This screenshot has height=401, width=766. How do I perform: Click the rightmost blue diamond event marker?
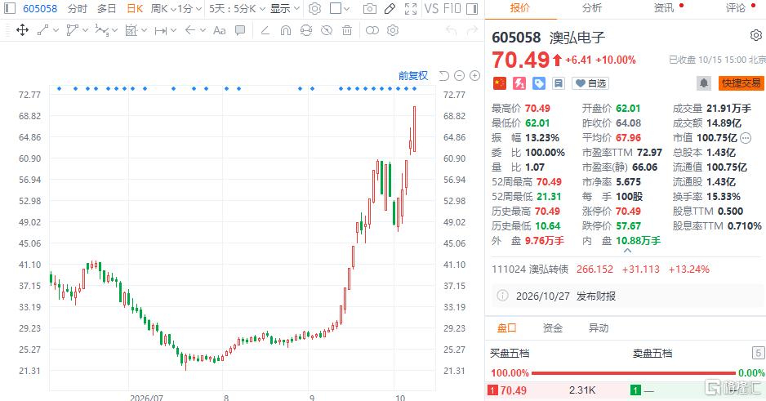[415, 89]
